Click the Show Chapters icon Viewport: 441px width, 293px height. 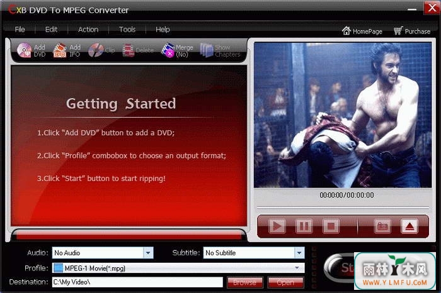click(x=220, y=50)
